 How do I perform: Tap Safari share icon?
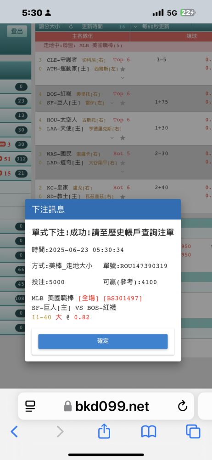point(104,431)
